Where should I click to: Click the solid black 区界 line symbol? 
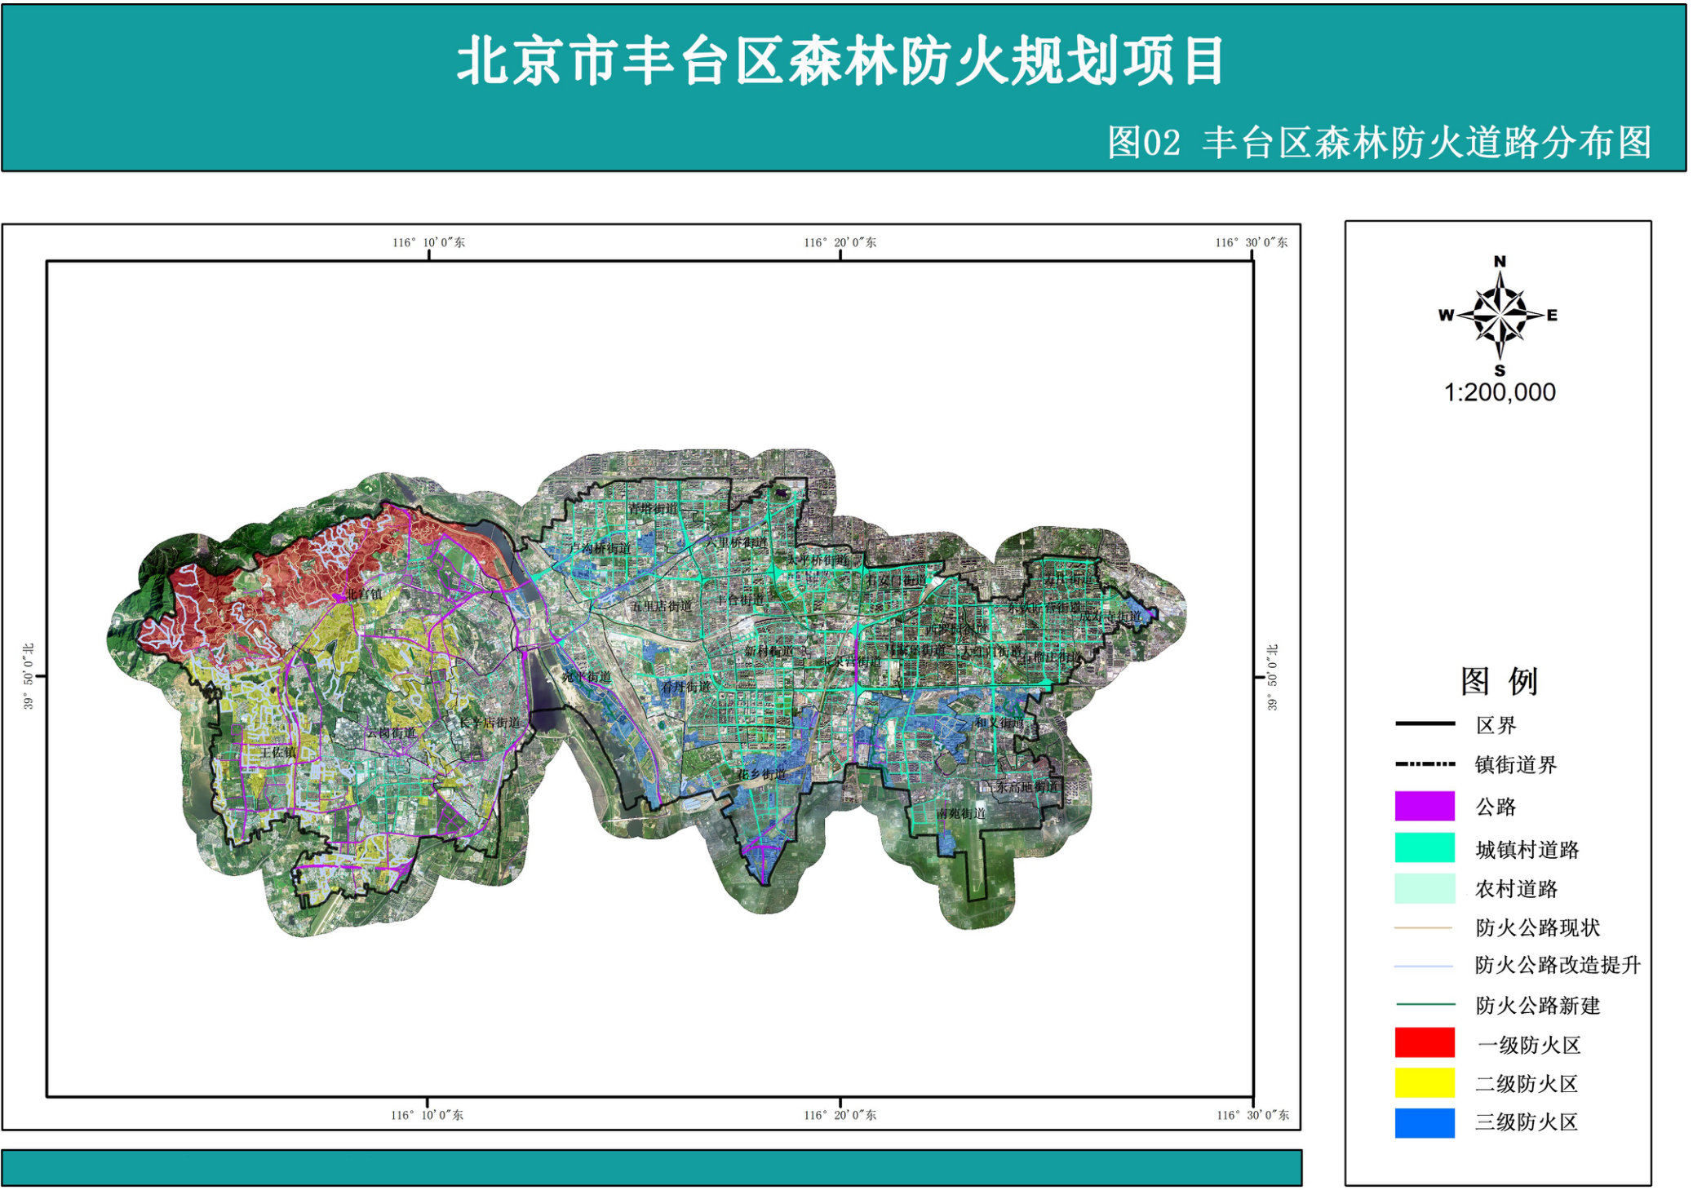point(1425,723)
